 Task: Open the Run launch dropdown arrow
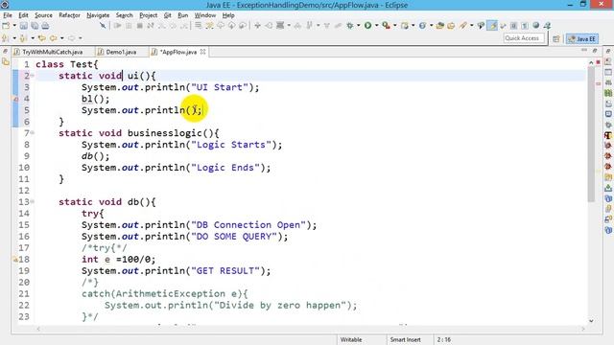[x=376, y=26]
